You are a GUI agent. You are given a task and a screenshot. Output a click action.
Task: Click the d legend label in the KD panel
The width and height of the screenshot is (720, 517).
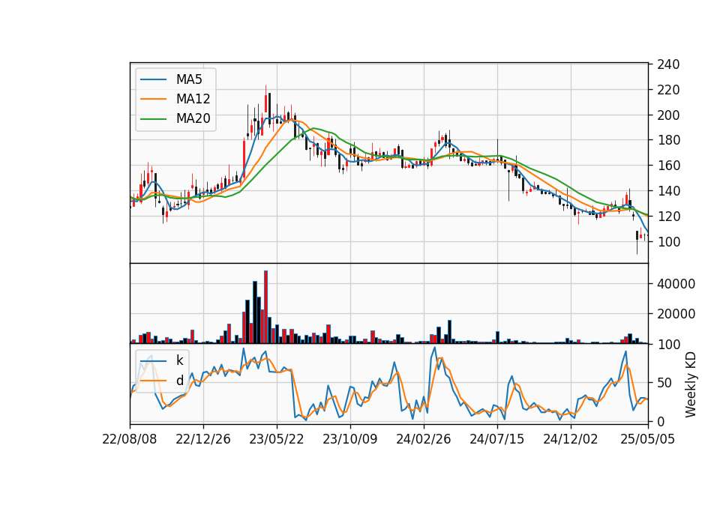coord(179,381)
